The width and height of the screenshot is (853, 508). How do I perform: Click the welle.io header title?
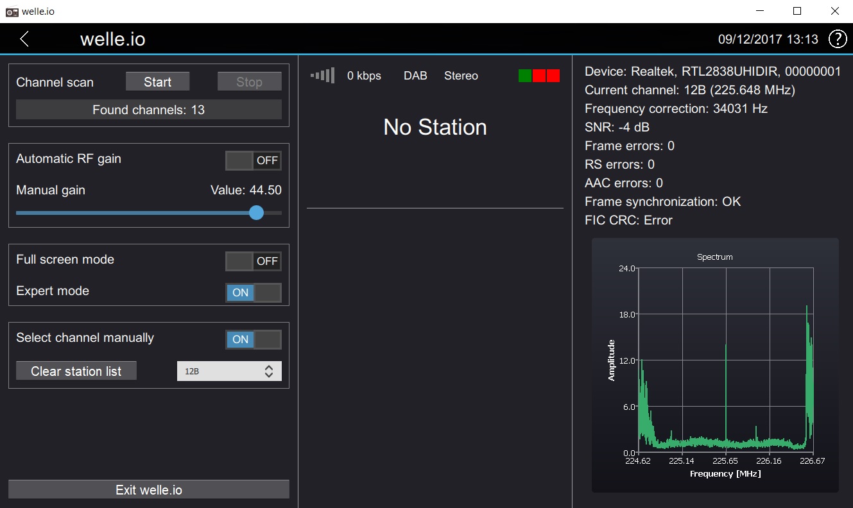[113, 39]
